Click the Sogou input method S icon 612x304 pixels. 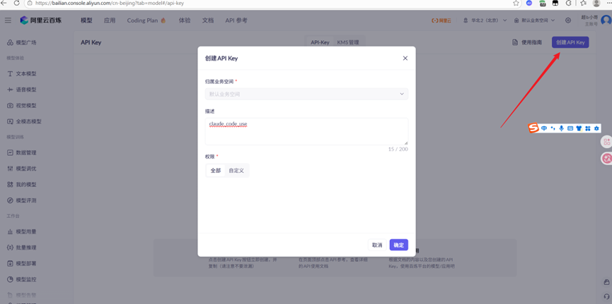[x=533, y=128]
